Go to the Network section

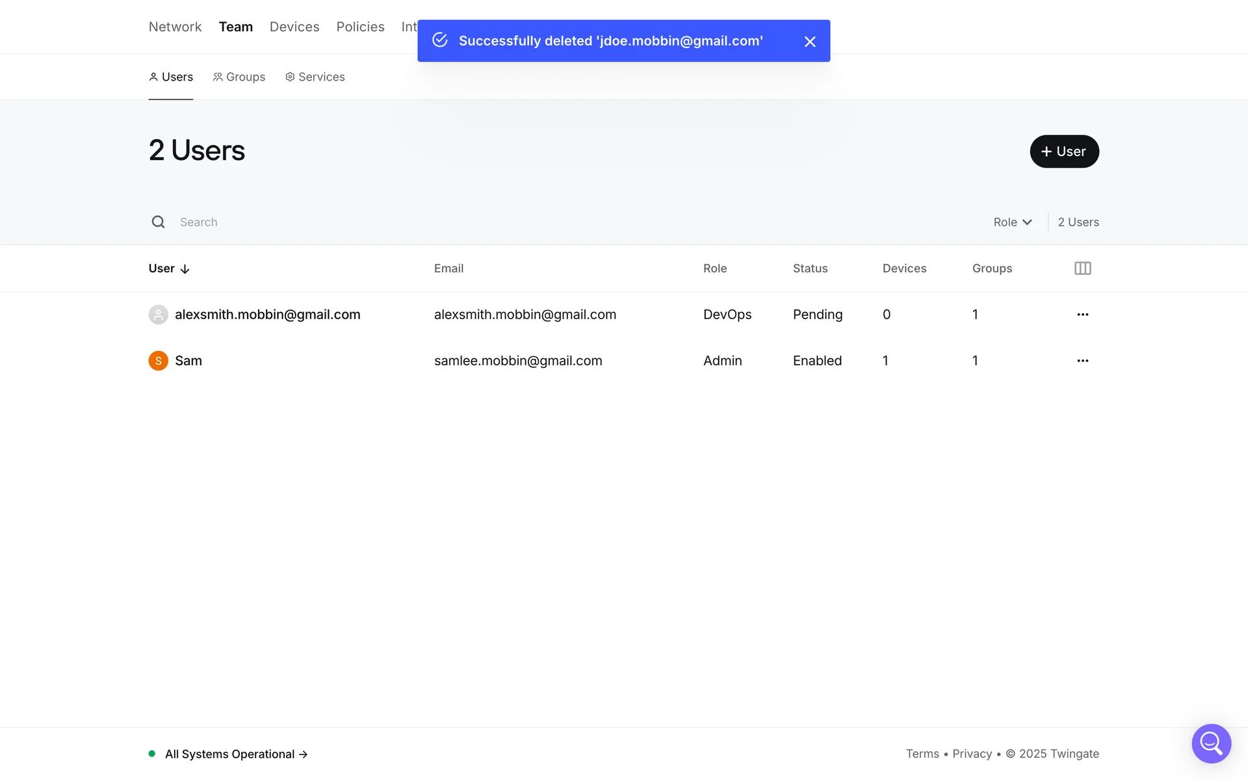pos(175,27)
